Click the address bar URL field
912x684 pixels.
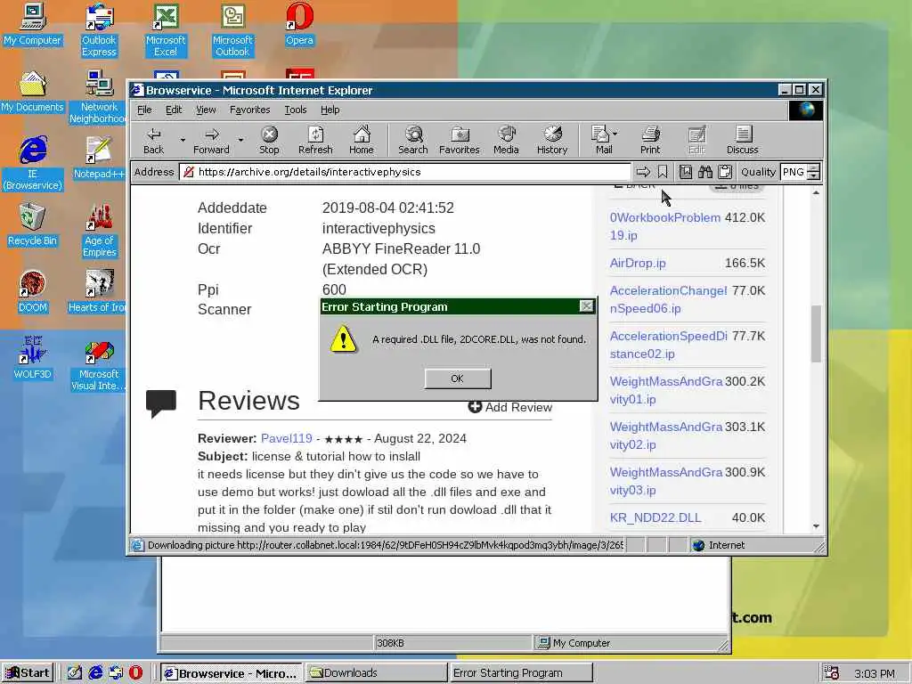tap(405, 172)
